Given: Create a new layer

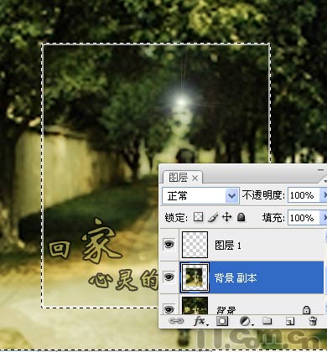Looking at the screenshot, I should point(290,321).
